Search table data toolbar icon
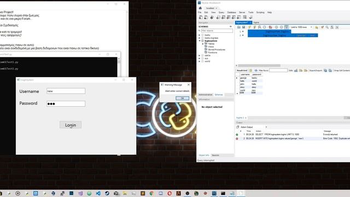The width and height of the screenshot is (350, 197). click(x=245, y=17)
